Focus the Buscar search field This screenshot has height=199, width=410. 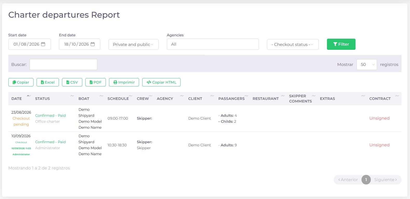pyautogui.click(x=63, y=65)
